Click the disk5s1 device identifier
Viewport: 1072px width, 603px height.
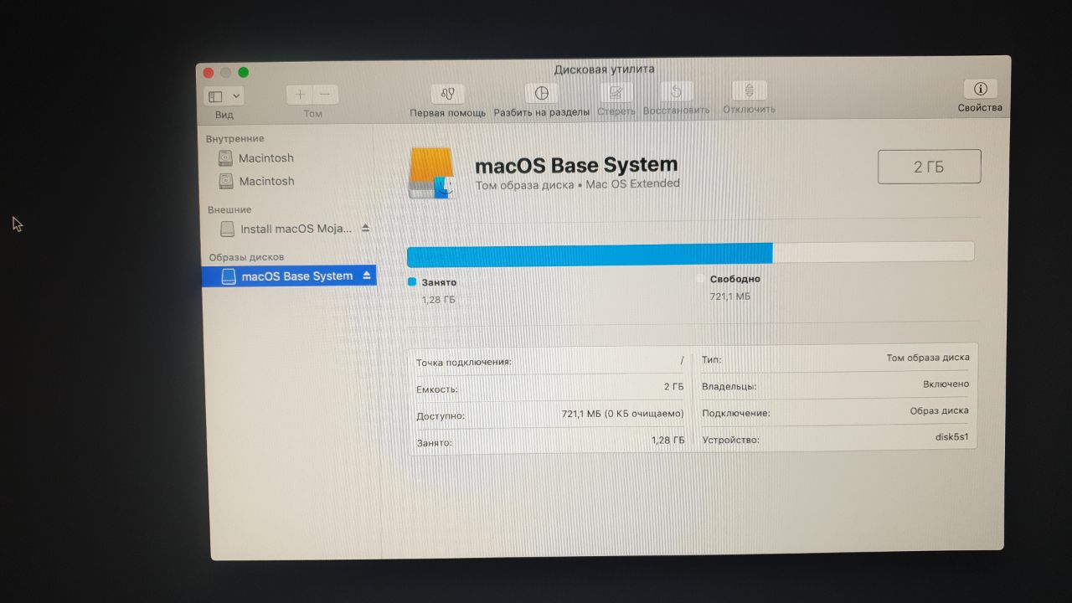952,437
